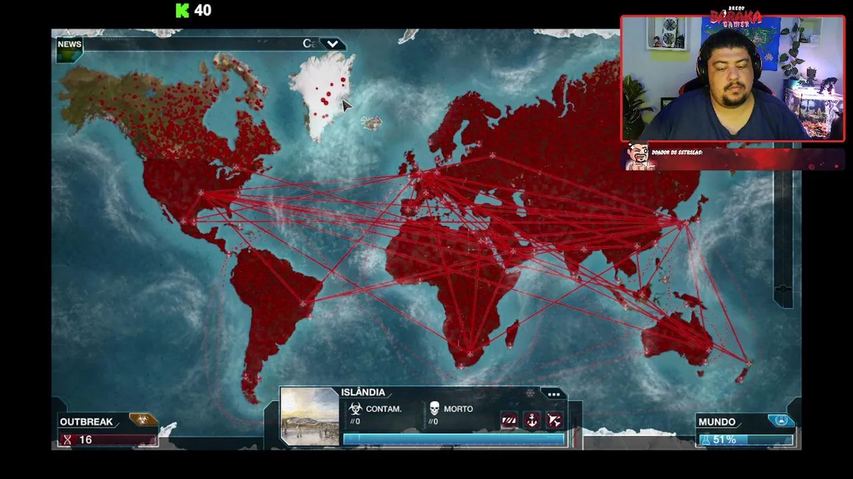The height and width of the screenshot is (479, 853).
Task: Click the 51% cure progress bar
Action: point(746,440)
